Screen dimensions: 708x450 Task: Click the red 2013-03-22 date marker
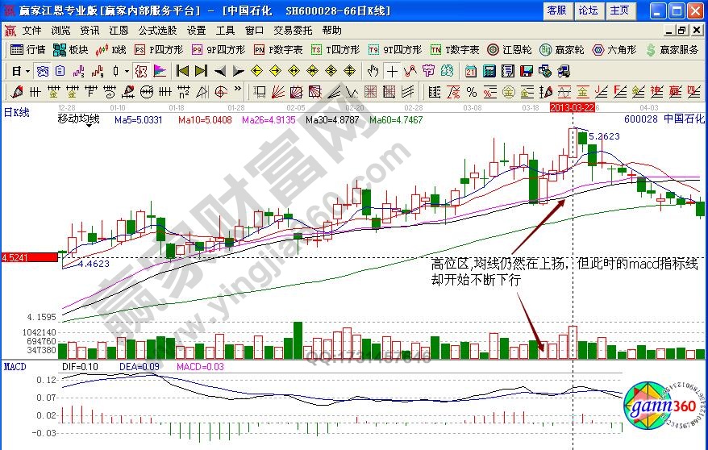[x=572, y=107]
